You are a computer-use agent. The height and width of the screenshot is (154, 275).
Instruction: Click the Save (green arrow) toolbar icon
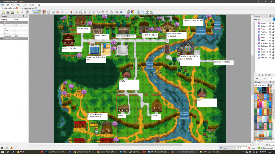pos(12,12)
